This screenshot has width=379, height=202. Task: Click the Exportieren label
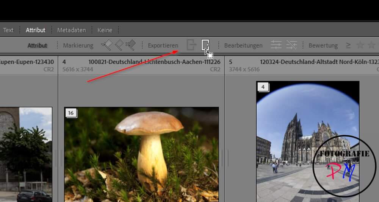(163, 45)
